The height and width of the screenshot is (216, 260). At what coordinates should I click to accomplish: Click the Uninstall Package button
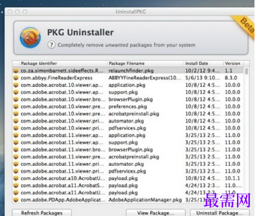(219, 213)
